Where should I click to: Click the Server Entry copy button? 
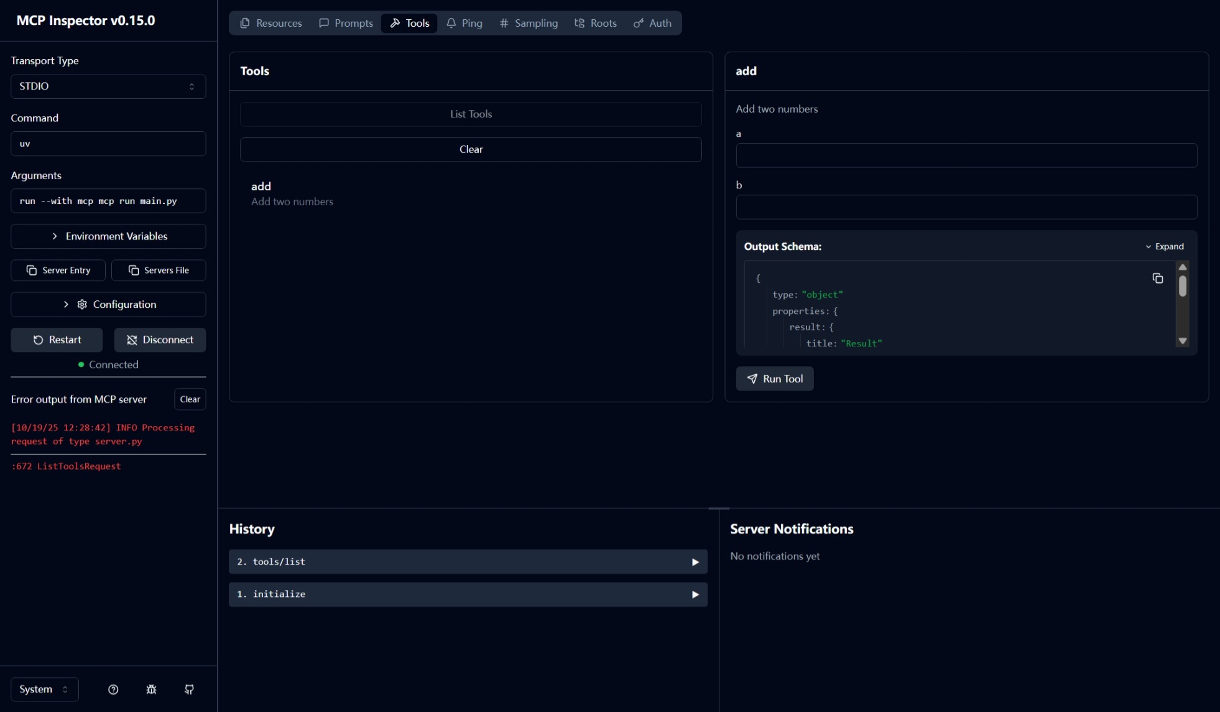[x=58, y=270]
